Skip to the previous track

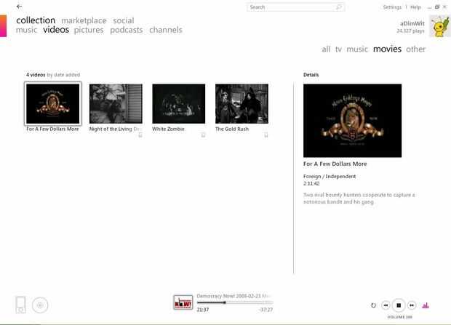tap(386, 305)
